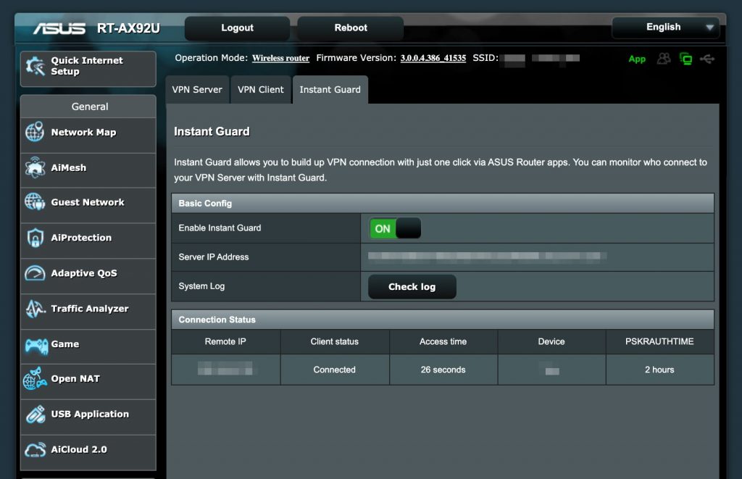Viewport: 742px width, 479px height.
Task: Click the green App link
Action: (637, 59)
